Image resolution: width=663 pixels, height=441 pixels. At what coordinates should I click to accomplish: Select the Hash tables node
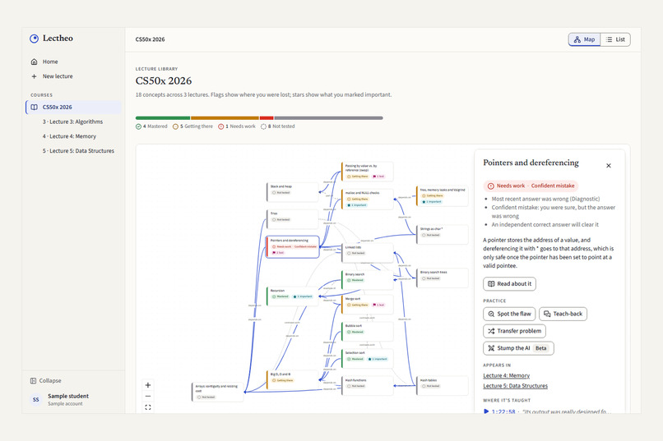(x=443, y=386)
